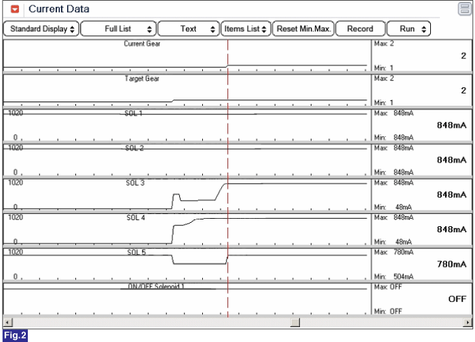475x342 pixels.
Task: Click the Reset Min.Max. button
Action: point(303,29)
